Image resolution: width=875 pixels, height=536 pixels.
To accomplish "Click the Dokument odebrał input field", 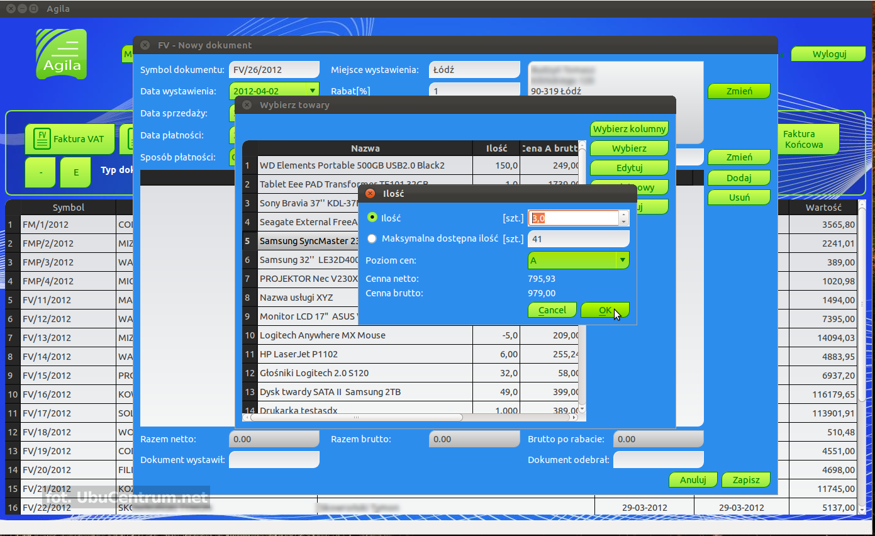I will (x=659, y=460).
